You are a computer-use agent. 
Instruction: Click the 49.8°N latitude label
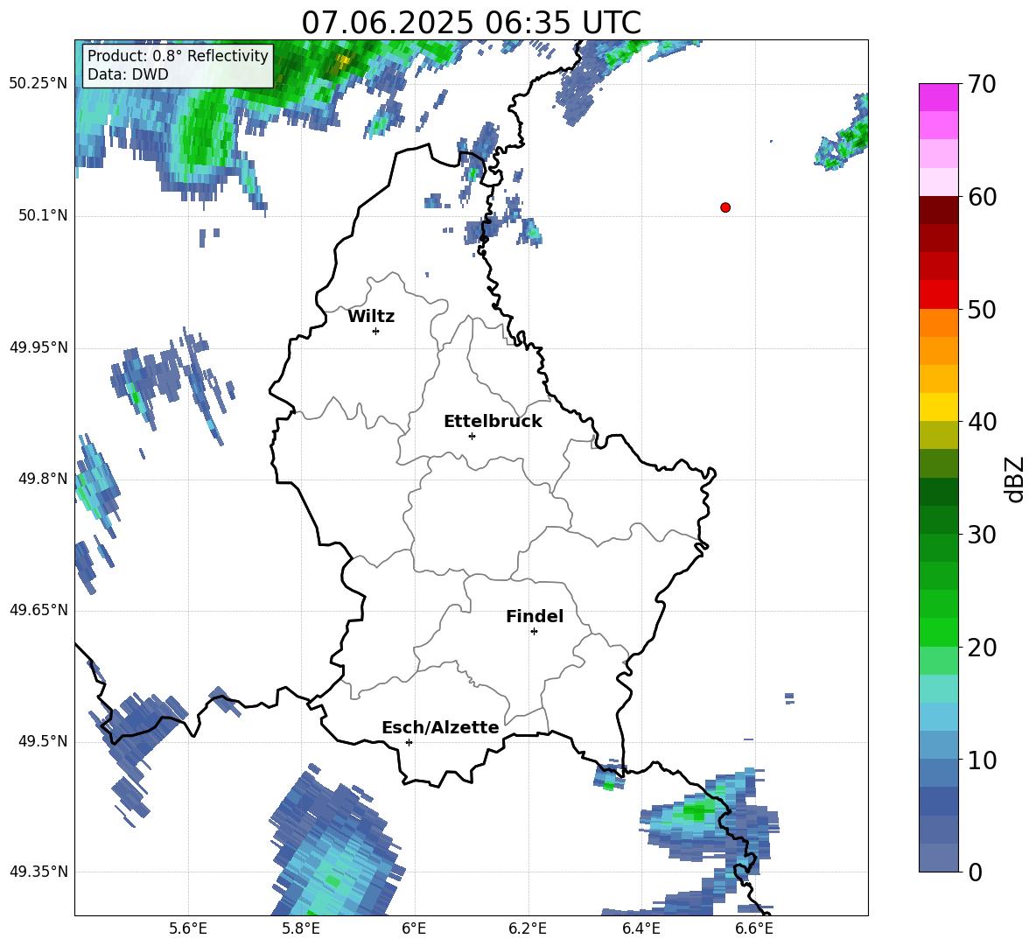42,479
